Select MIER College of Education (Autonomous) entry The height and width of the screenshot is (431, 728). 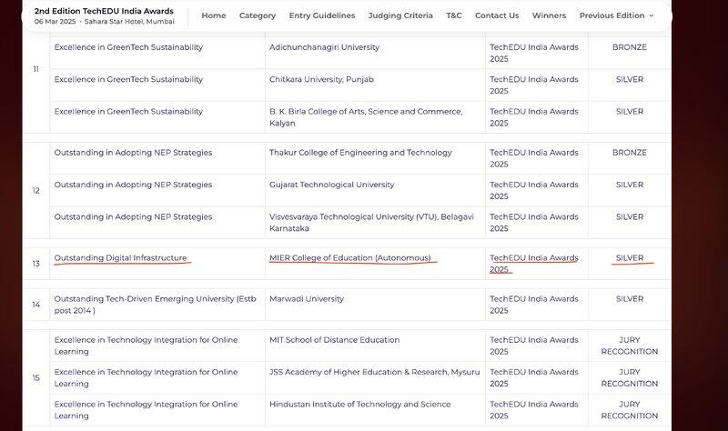click(x=350, y=257)
